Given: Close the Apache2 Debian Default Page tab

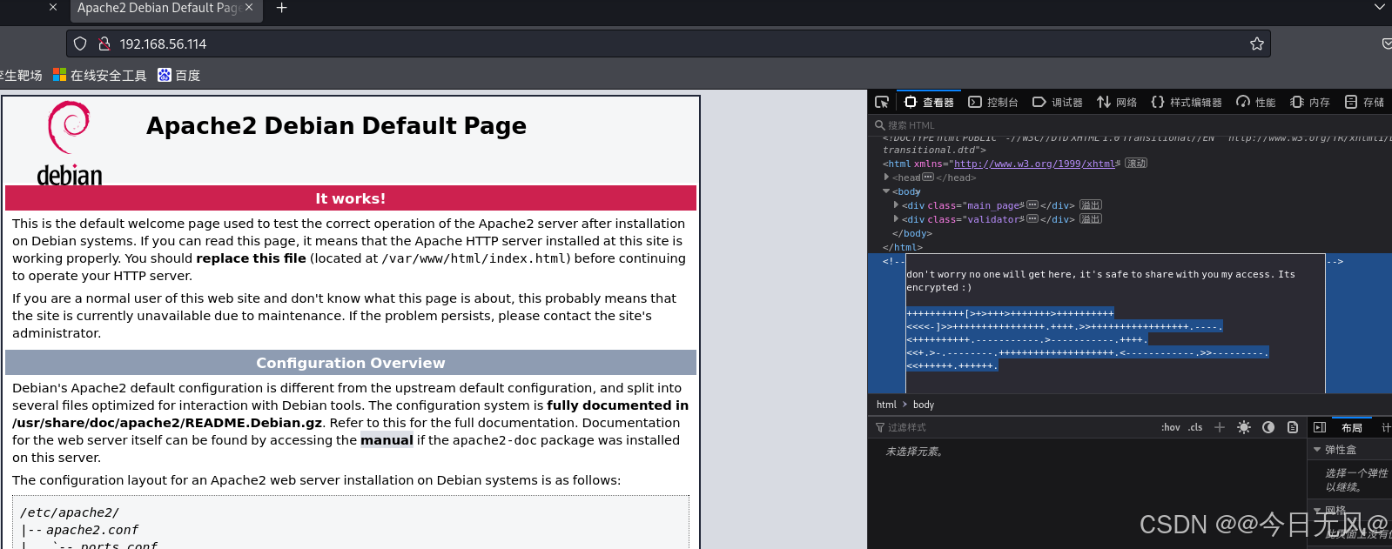Looking at the screenshot, I should [x=249, y=8].
